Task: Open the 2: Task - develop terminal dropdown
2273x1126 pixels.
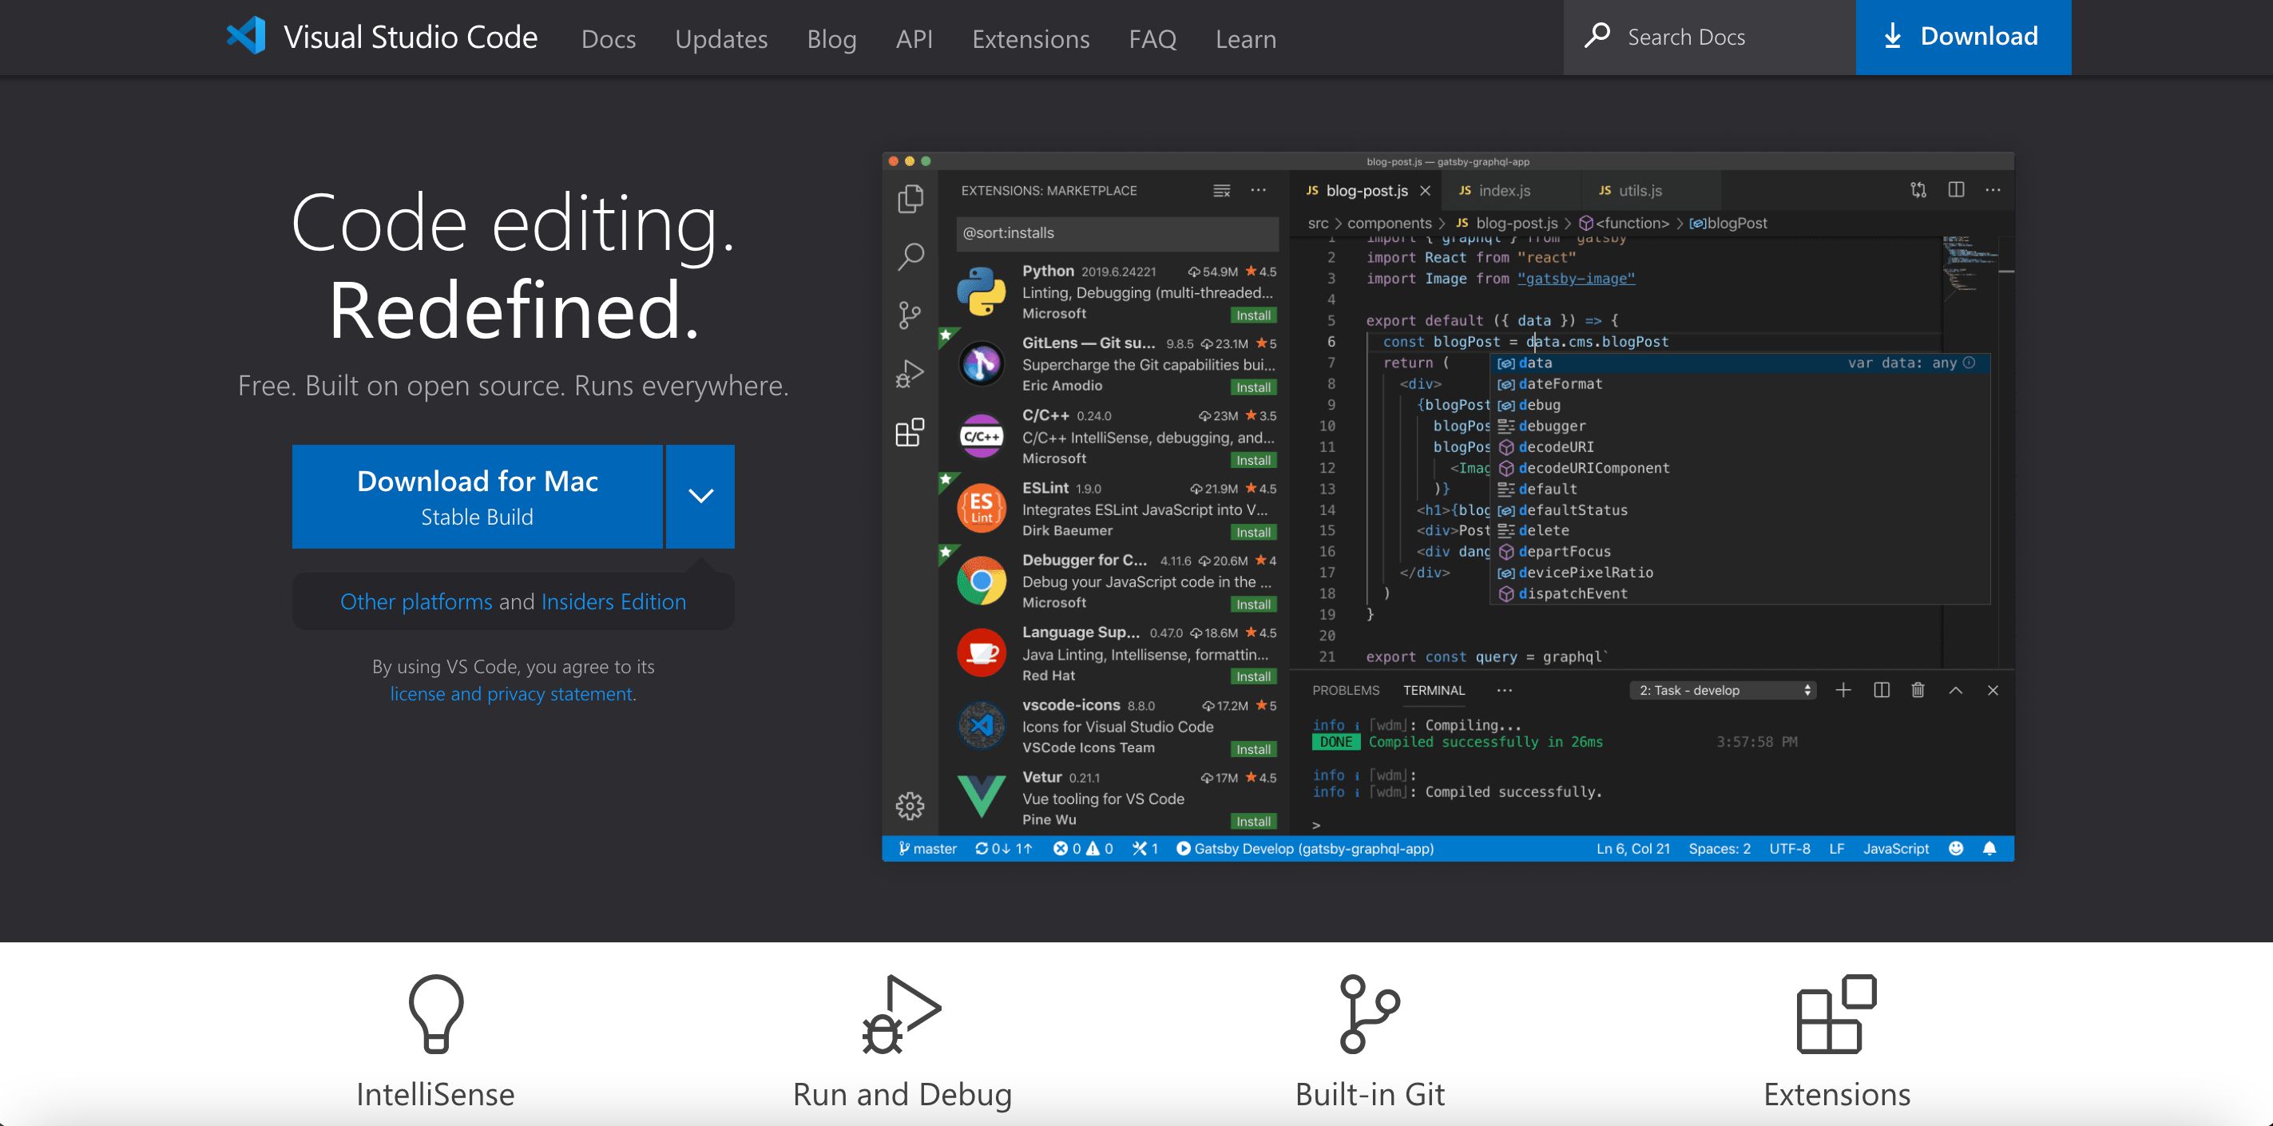Action: 1724,691
